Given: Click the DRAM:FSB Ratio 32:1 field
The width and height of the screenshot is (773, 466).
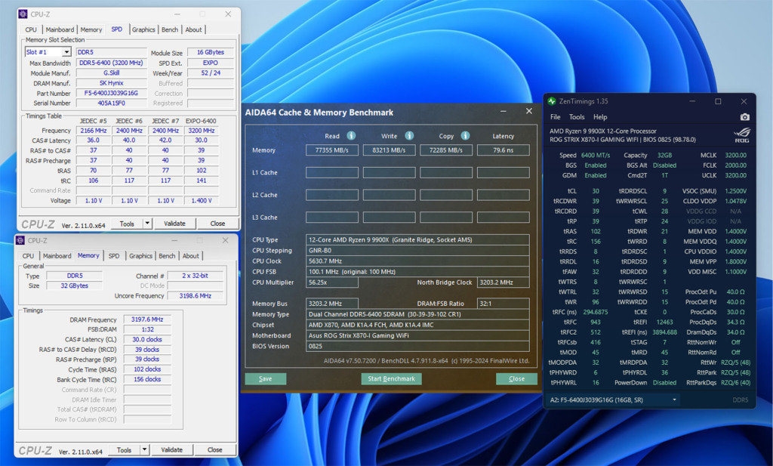Looking at the screenshot, I should point(504,304).
